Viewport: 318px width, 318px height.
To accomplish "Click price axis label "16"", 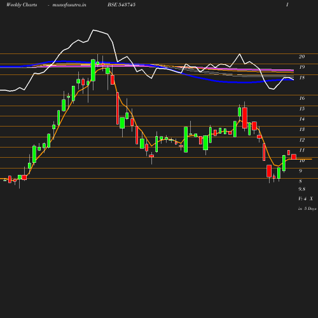I will [x=302, y=98].
